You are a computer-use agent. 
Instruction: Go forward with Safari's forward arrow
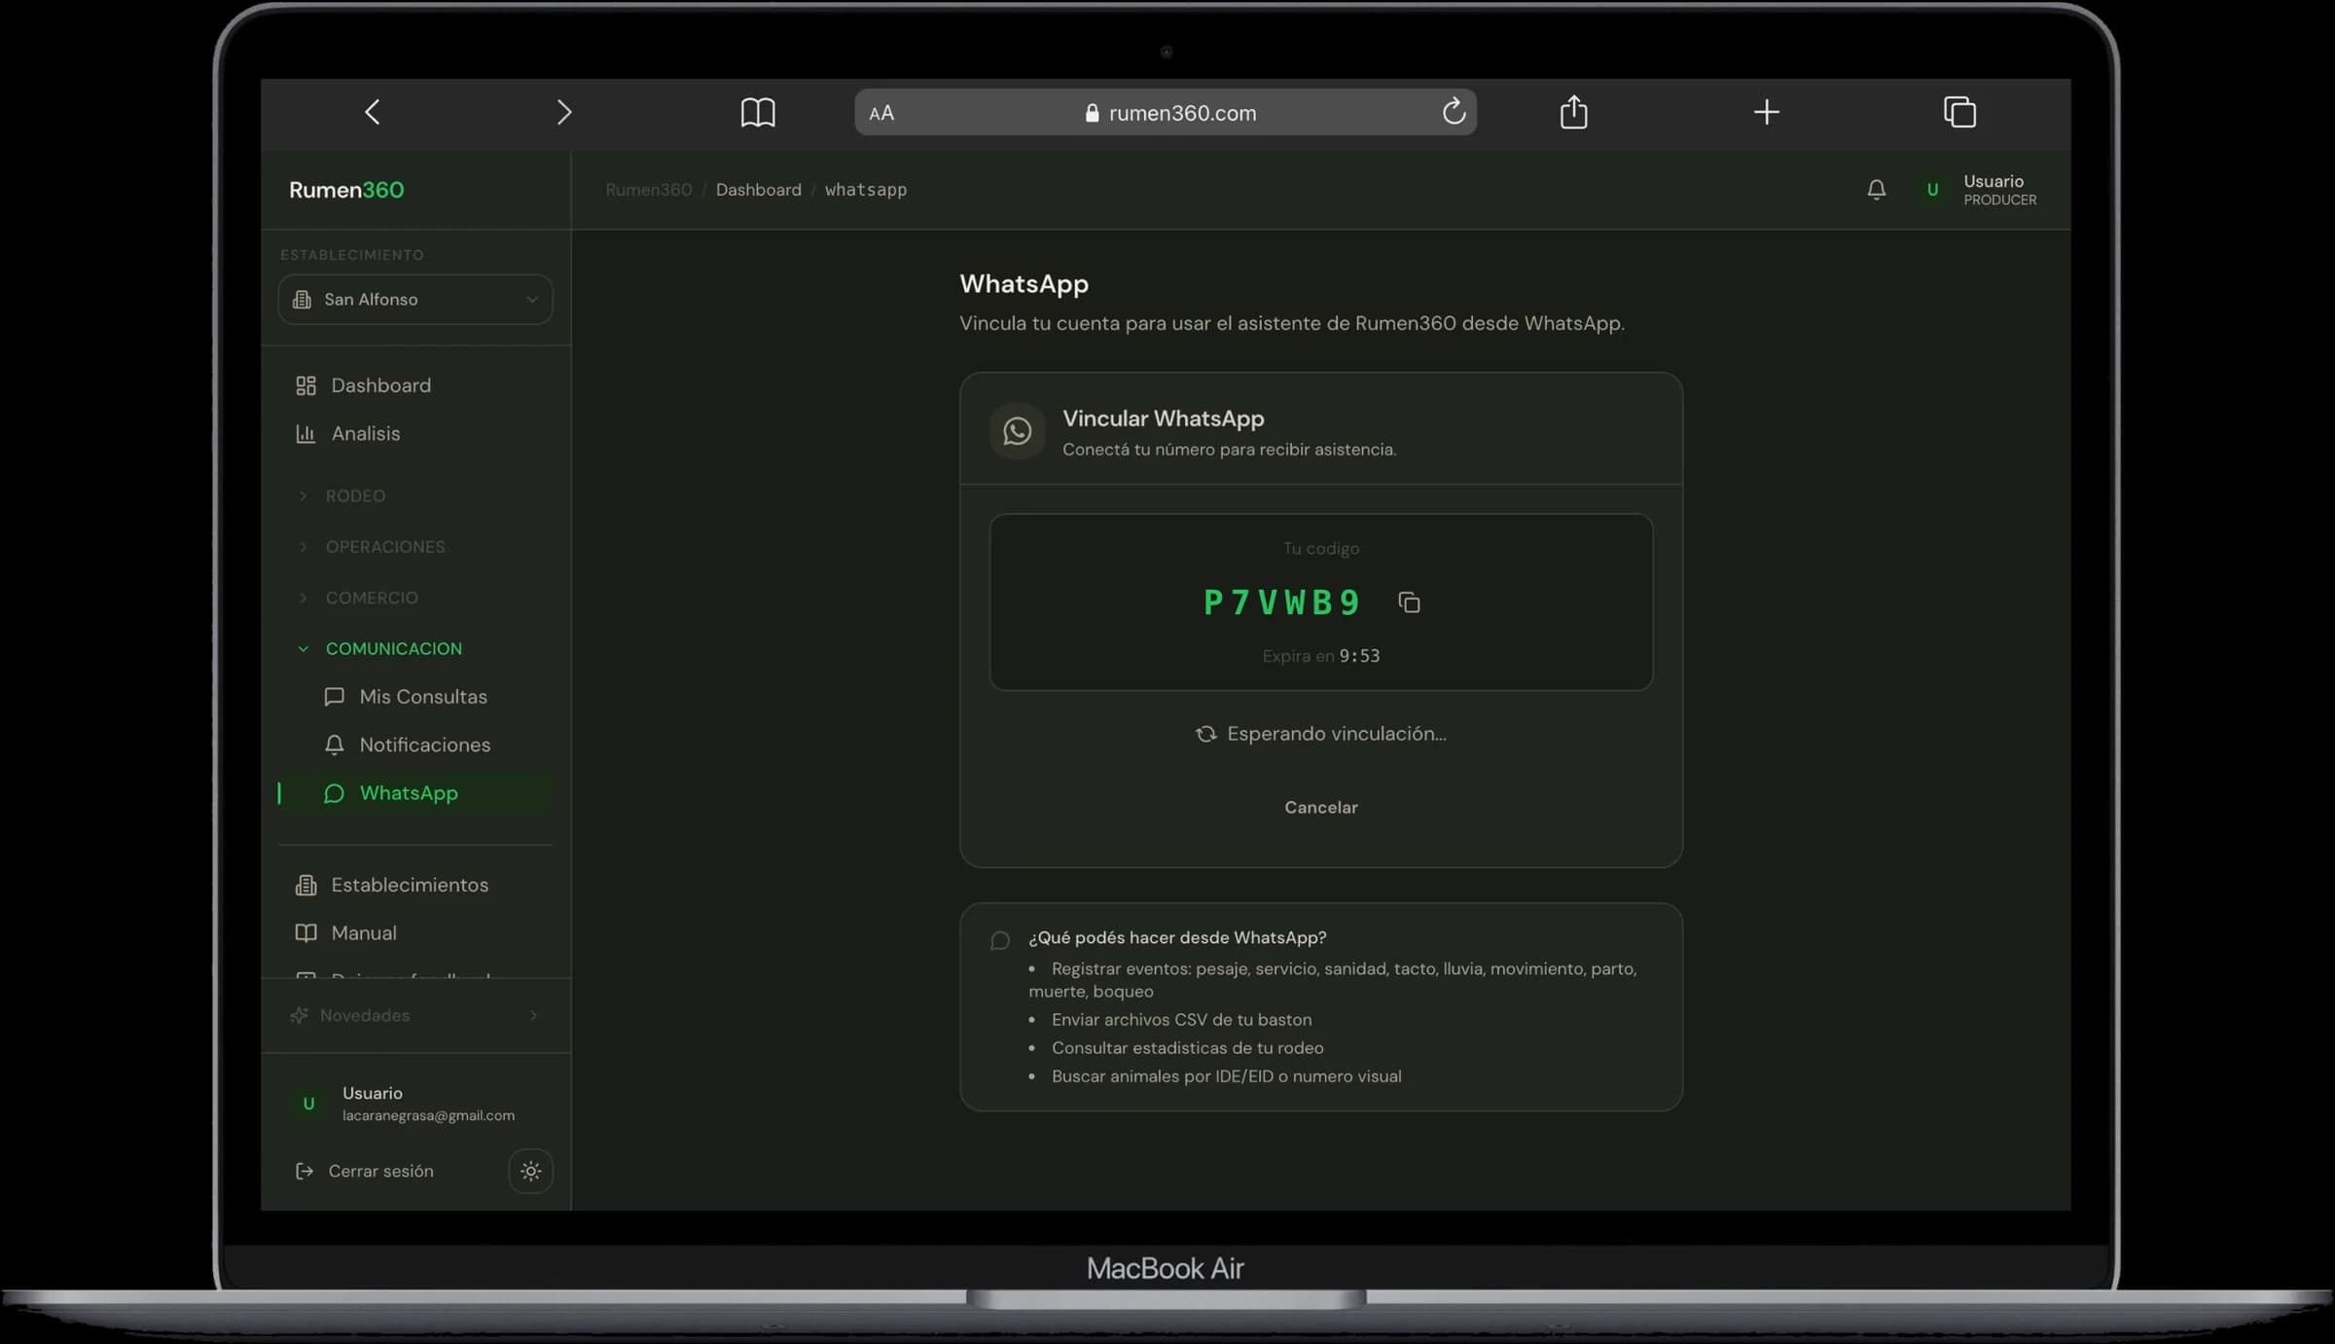pyautogui.click(x=563, y=112)
